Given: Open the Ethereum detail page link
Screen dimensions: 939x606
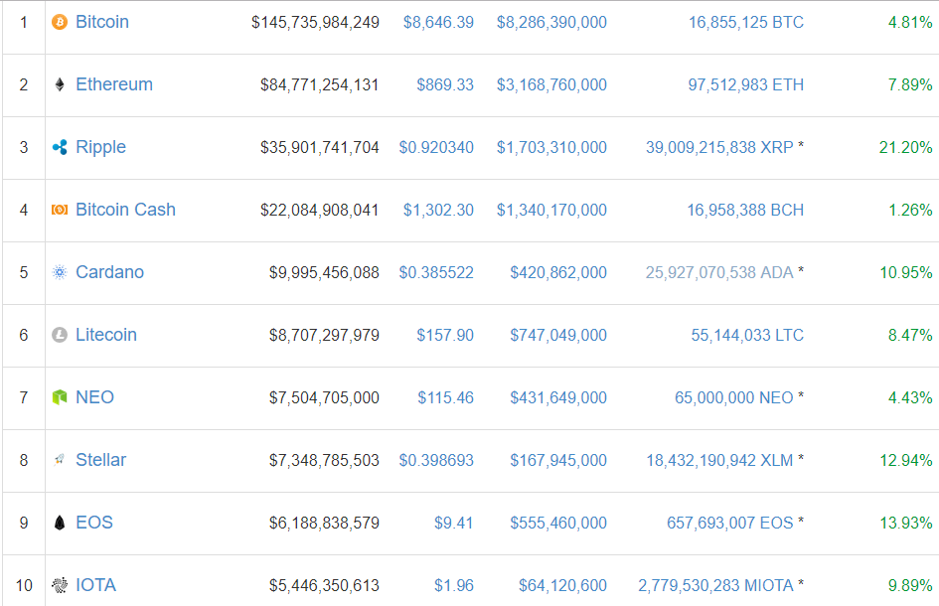Looking at the screenshot, I should point(114,84).
